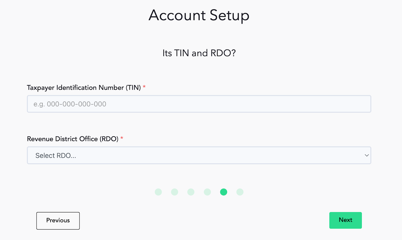Screen dimensions: 402x240
Task: Click the Account Setup heading
Action: pos(199,15)
